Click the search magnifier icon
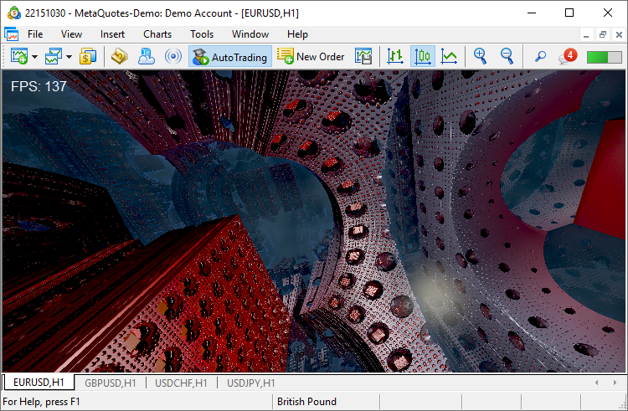This screenshot has width=628, height=411. 540,57
